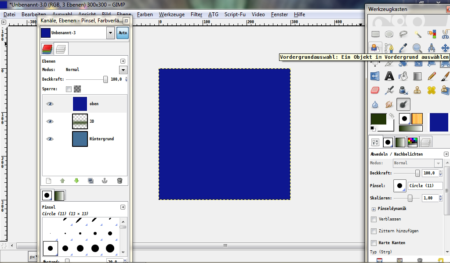Open the Abwedeln/Nachbelichten panel menu arrow

coord(446,154)
